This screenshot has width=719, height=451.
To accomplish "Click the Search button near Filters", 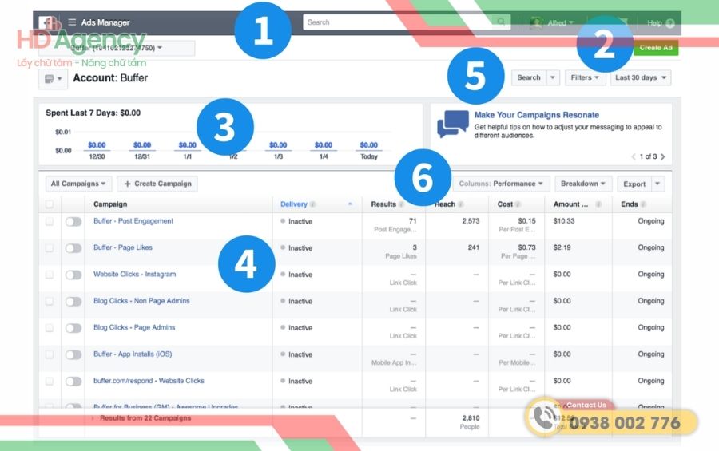I will (x=529, y=78).
